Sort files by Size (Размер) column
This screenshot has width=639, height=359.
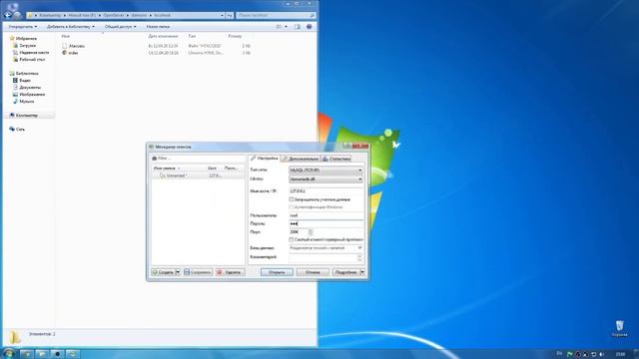[x=235, y=36]
